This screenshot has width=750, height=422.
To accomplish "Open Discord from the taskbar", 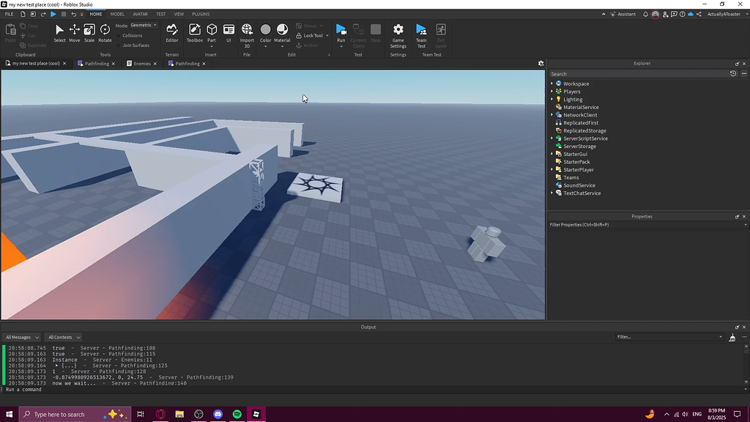I will [x=218, y=415].
